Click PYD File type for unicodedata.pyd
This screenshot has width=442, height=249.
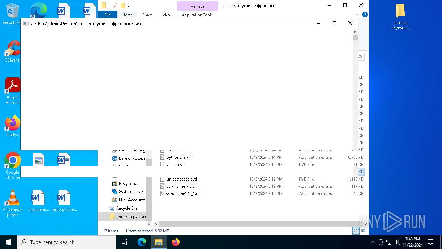pos(306,179)
